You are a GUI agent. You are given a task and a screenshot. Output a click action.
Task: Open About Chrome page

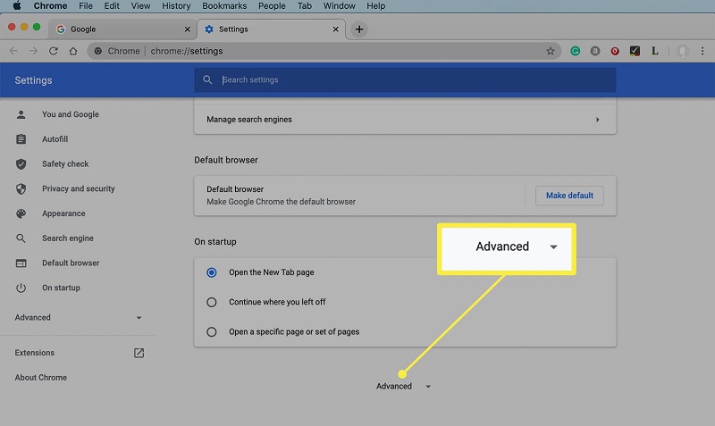(x=40, y=378)
